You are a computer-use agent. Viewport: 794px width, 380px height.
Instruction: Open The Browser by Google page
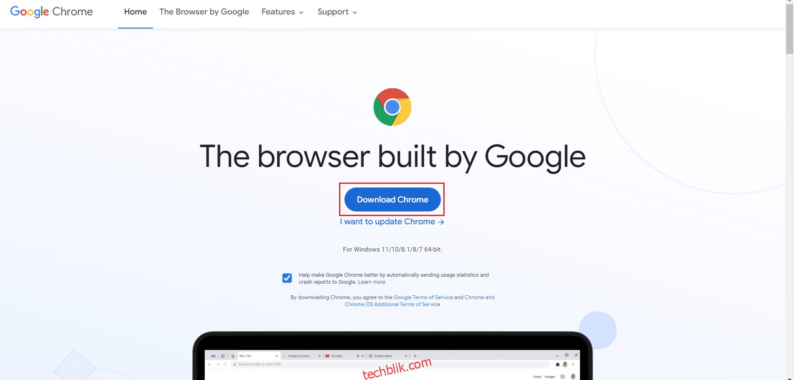point(204,12)
